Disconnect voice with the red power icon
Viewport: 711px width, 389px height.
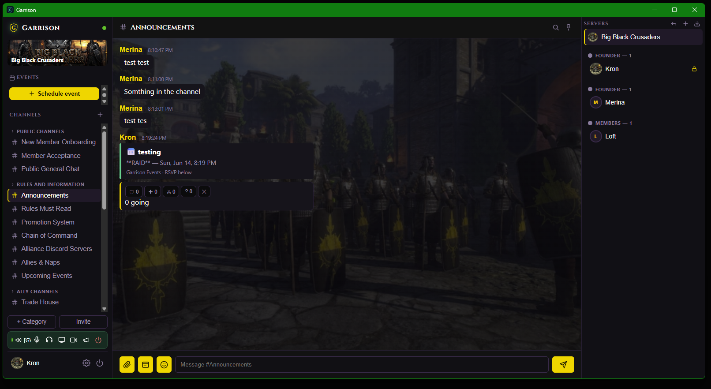[x=98, y=340]
